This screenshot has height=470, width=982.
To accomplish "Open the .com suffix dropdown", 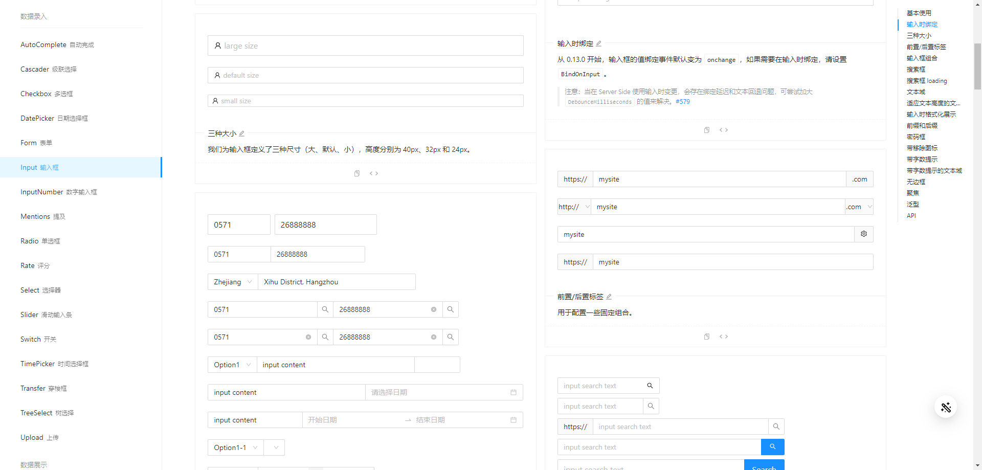I will (x=859, y=207).
